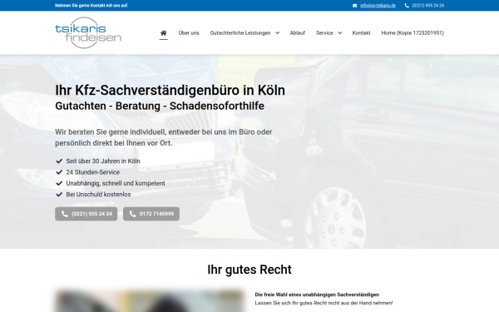Call via 0172 7140999 button
Viewport: 499px width, 312px height.
[151, 214]
